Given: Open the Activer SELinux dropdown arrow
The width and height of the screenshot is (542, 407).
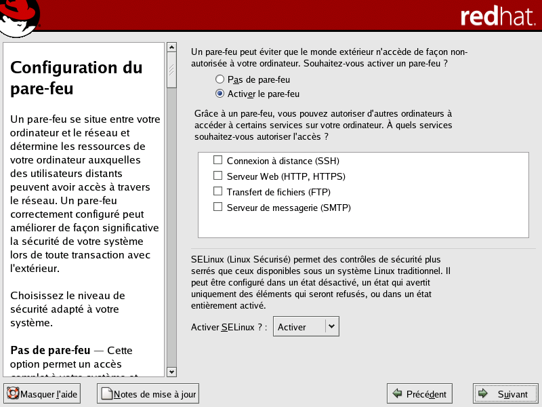Looking at the screenshot, I should [331, 326].
